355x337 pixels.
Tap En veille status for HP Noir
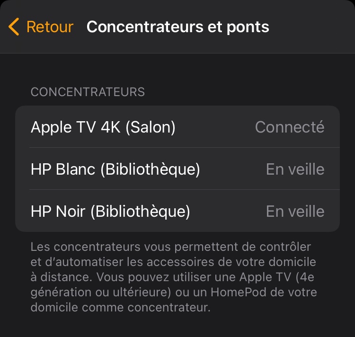295,211
